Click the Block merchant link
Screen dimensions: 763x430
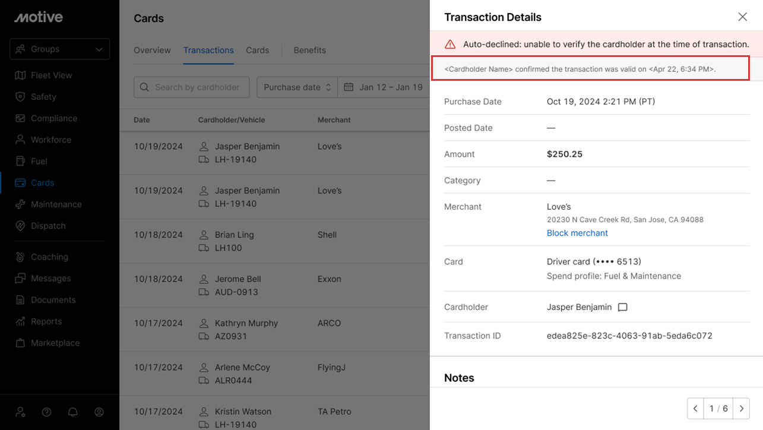click(x=577, y=233)
